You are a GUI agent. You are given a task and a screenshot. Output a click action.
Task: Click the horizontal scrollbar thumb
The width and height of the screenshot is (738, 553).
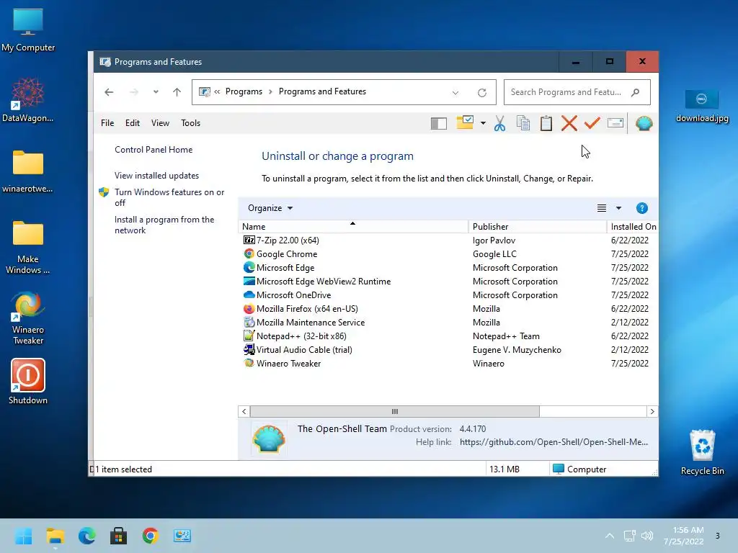pos(394,411)
